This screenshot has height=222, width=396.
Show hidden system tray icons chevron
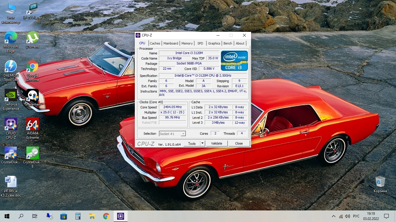tap(333, 216)
